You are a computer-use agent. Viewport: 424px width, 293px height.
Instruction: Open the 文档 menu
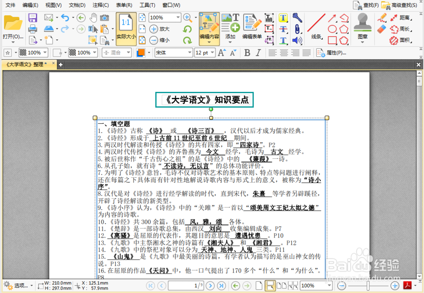point(77,5)
